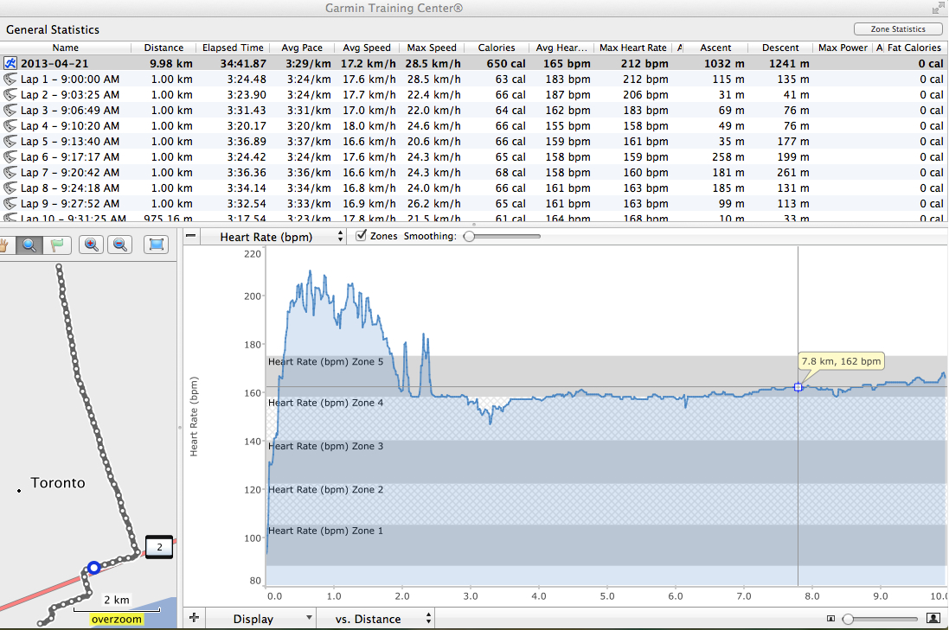Click the selected data point on heart rate graph
This screenshot has width=949, height=630.
tap(798, 387)
